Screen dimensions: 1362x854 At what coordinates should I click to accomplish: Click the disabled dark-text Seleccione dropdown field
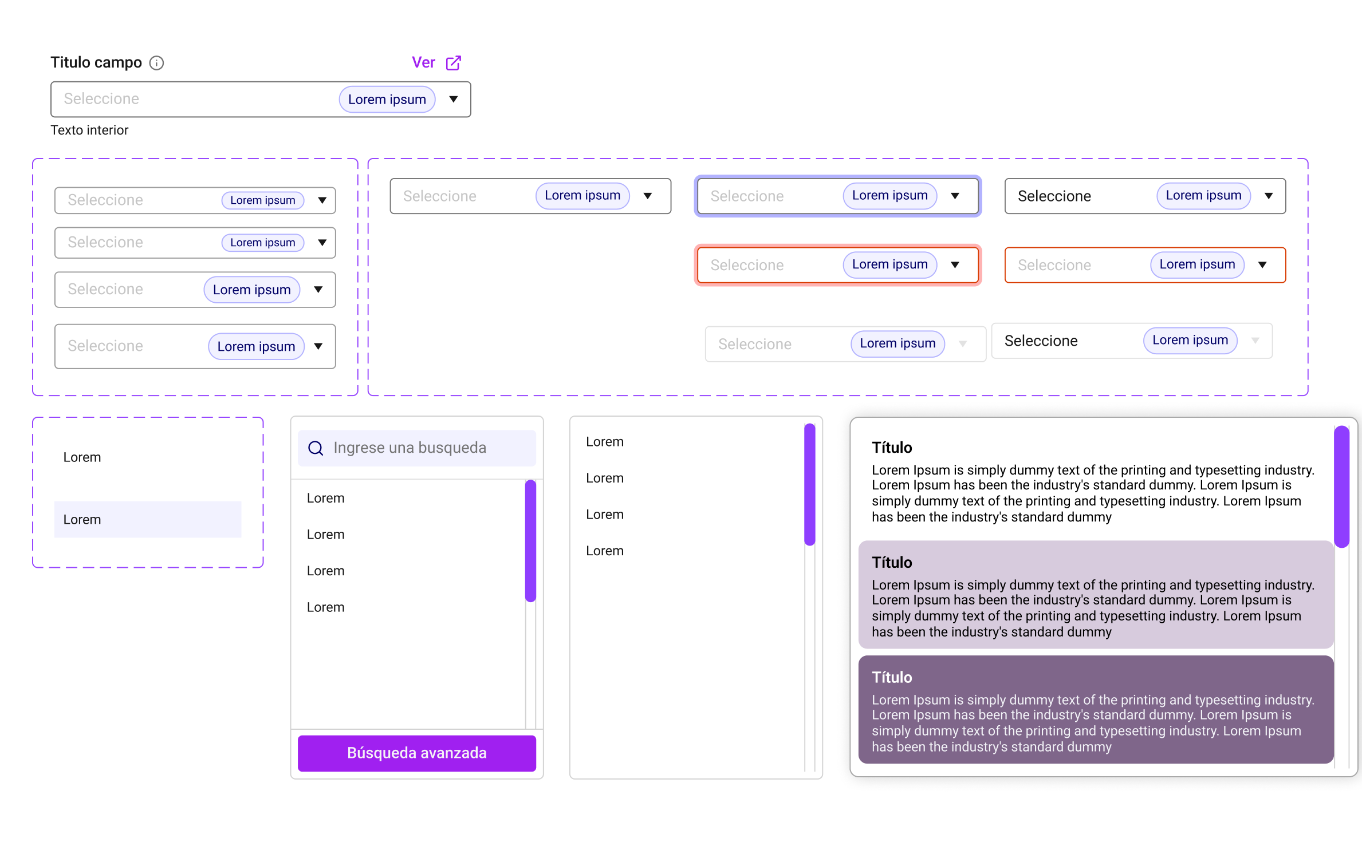tap(1132, 341)
